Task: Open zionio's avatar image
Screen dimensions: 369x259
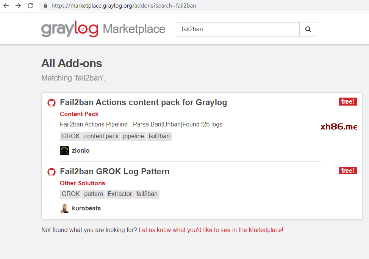Action: (64, 151)
